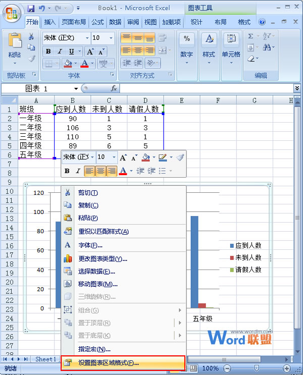Click the zoom slider handle in status bar
Image resolution: width=303 pixels, height=375 pixels.
point(257,368)
